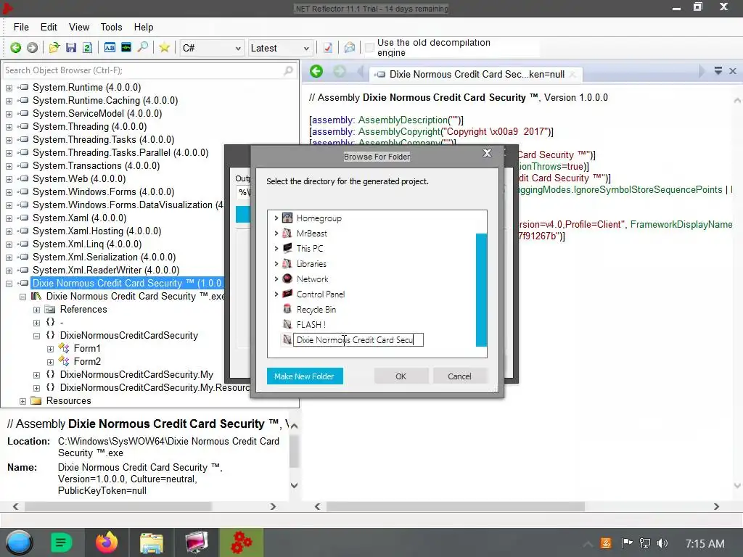Click OK in Browse For Folder
Screen dimensions: 743x557
401,376
